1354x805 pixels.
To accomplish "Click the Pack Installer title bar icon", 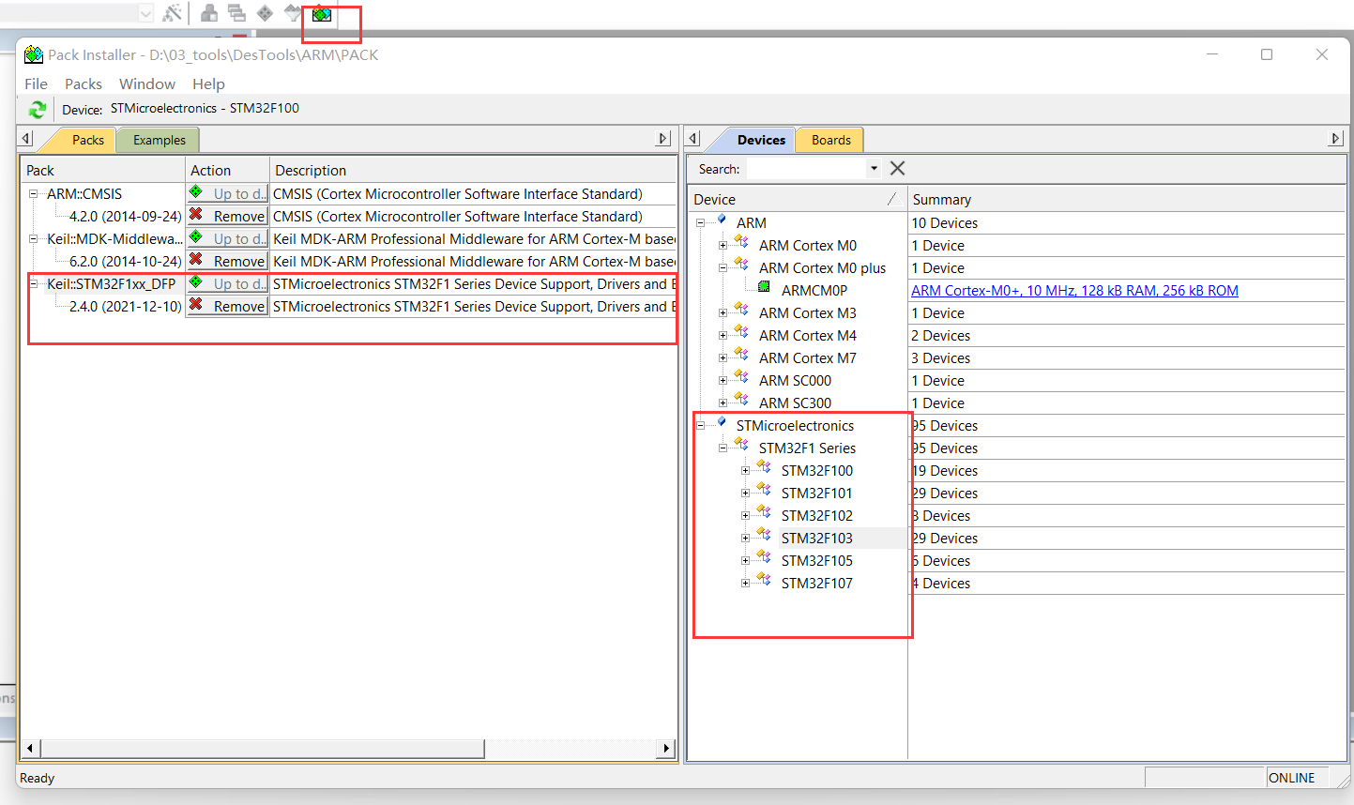I will [x=34, y=54].
